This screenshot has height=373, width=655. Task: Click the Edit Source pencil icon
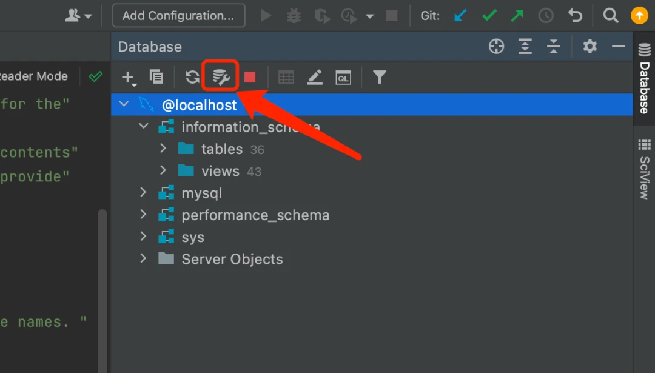tap(315, 77)
